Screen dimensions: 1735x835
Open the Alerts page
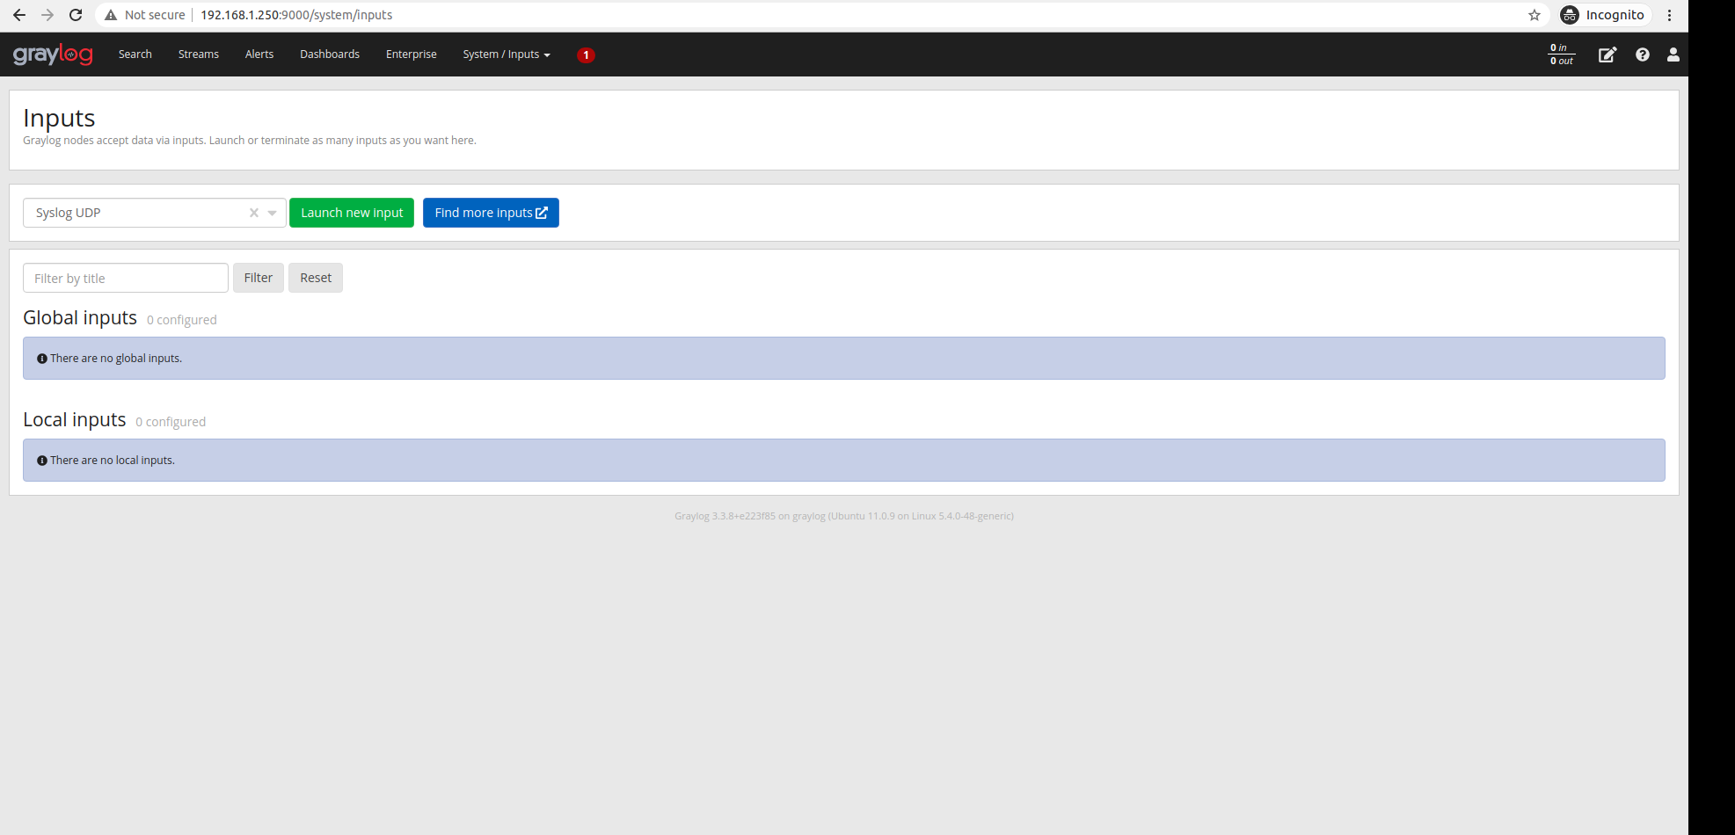tap(259, 54)
